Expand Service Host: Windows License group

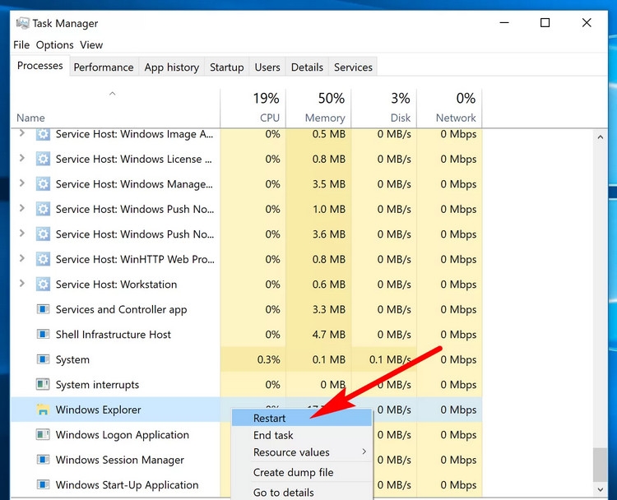22,158
